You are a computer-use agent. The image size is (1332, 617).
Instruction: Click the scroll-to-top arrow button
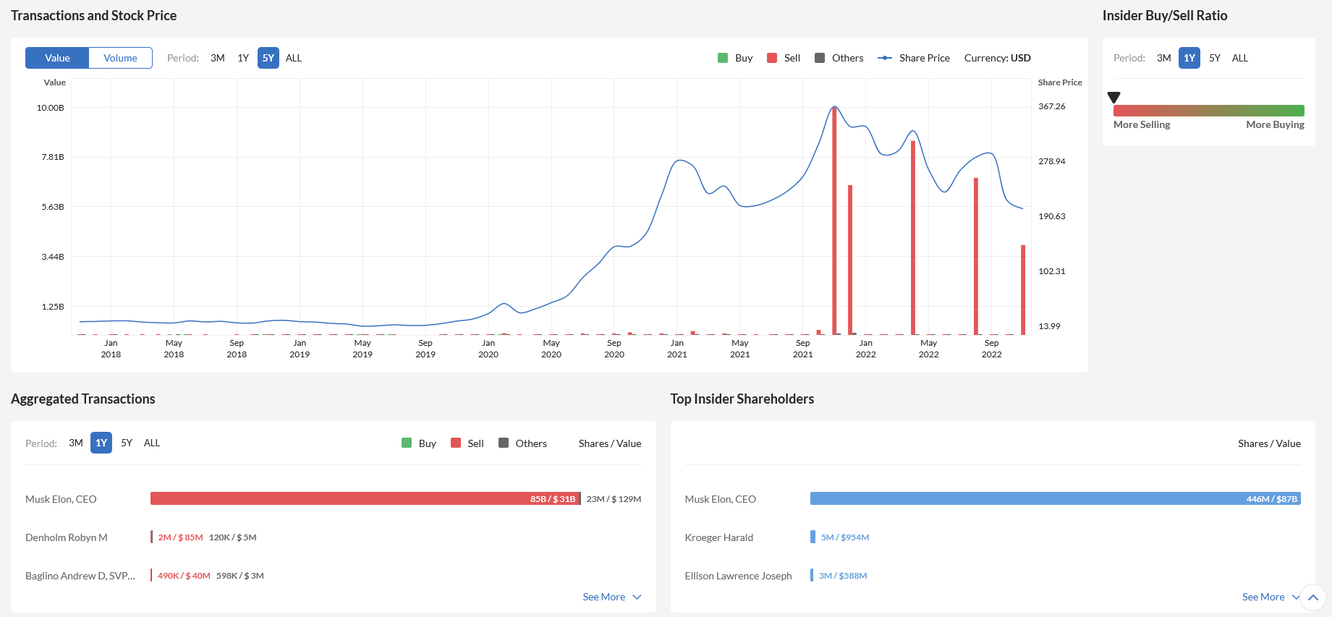click(x=1312, y=597)
